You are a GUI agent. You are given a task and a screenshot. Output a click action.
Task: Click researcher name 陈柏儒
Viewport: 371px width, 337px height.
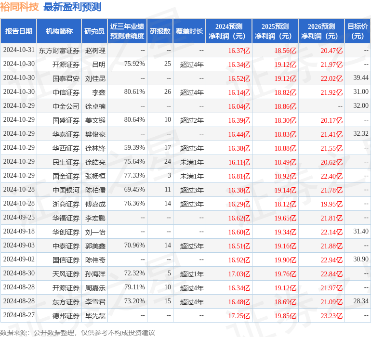tap(95, 190)
